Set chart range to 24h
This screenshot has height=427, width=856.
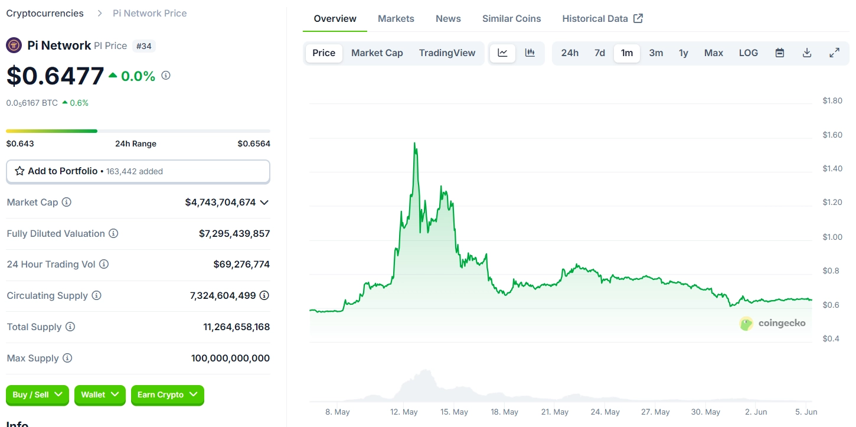pos(570,53)
